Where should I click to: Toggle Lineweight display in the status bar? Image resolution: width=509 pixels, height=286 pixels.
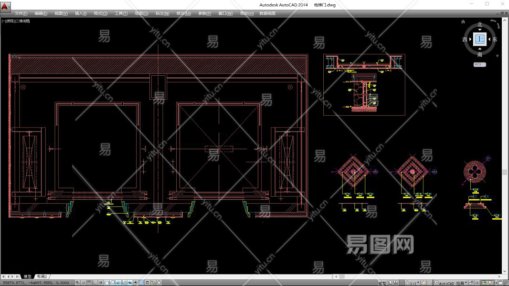coord(135,283)
